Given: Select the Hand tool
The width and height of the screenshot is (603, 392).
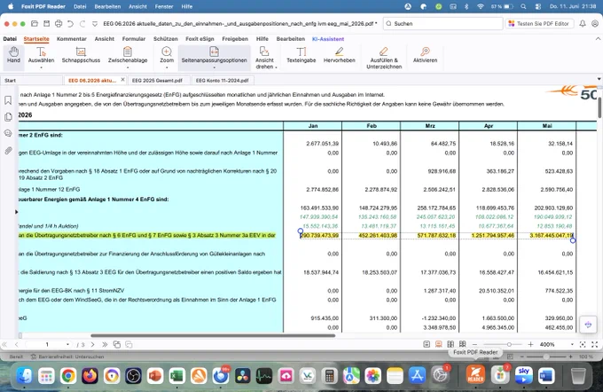Looking at the screenshot, I should coord(13,55).
